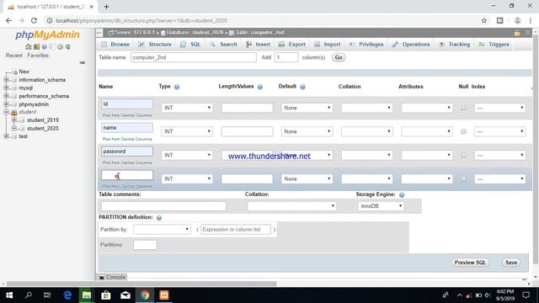Reload the browser page

click(x=34, y=20)
